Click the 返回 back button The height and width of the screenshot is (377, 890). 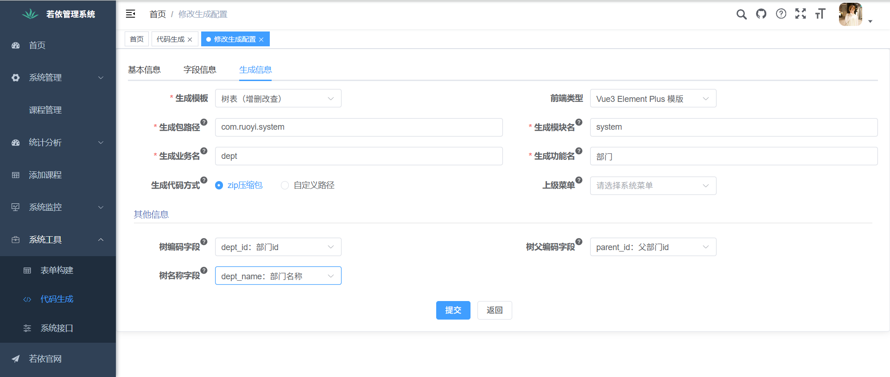(x=495, y=310)
